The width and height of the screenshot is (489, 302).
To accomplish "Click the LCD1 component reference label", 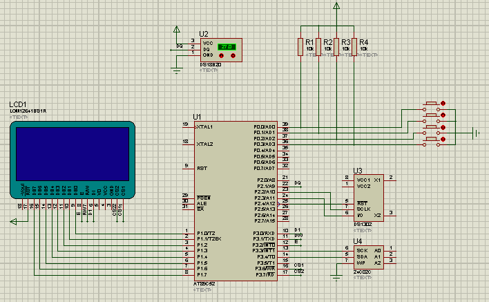I will click(x=18, y=104).
